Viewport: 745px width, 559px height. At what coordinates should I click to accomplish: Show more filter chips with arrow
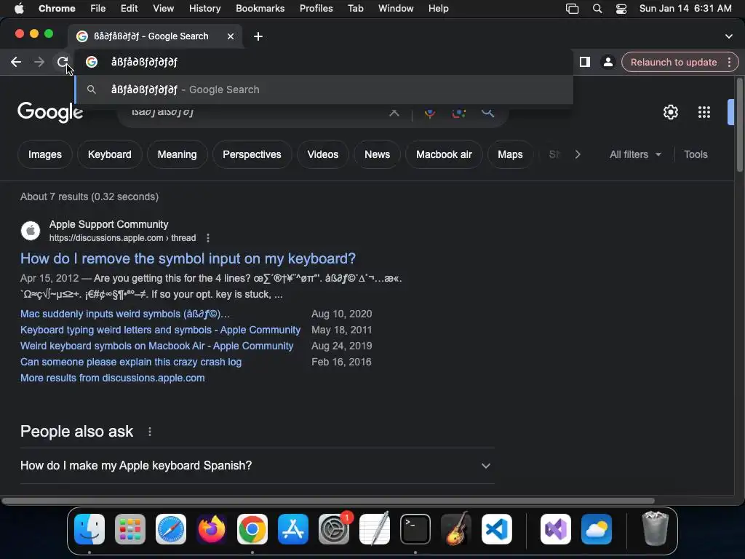(578, 154)
